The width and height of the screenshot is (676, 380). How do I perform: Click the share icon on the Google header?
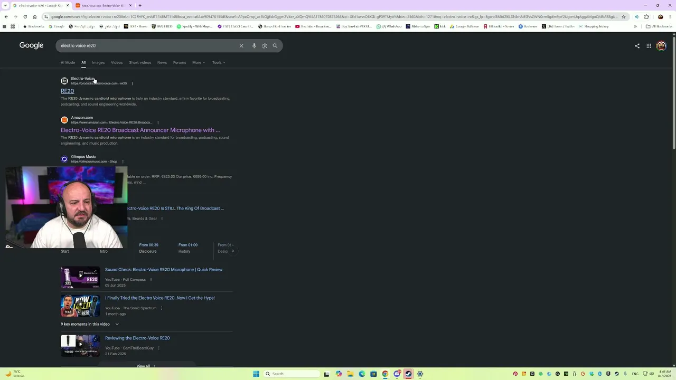tap(637, 46)
